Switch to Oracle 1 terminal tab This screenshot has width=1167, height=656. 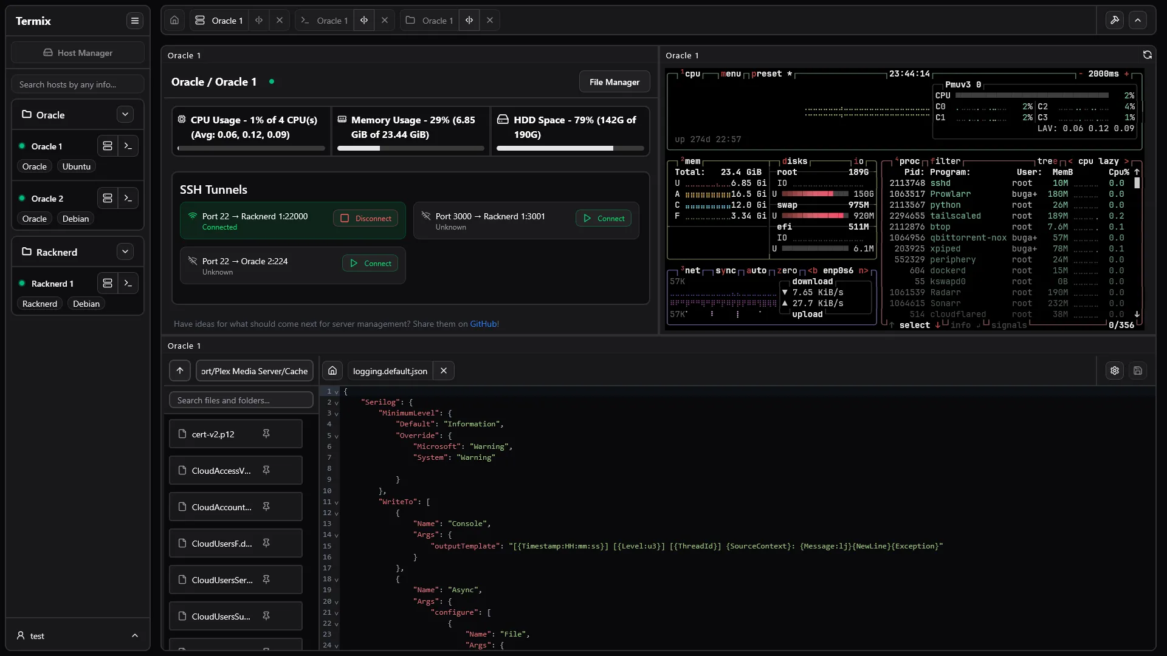(x=325, y=20)
